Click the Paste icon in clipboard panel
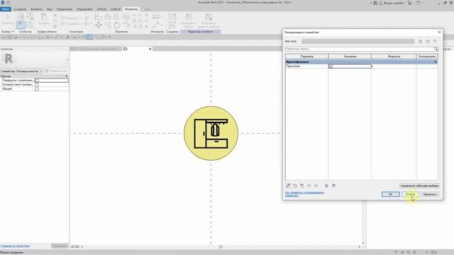The image size is (454, 255). point(44,17)
